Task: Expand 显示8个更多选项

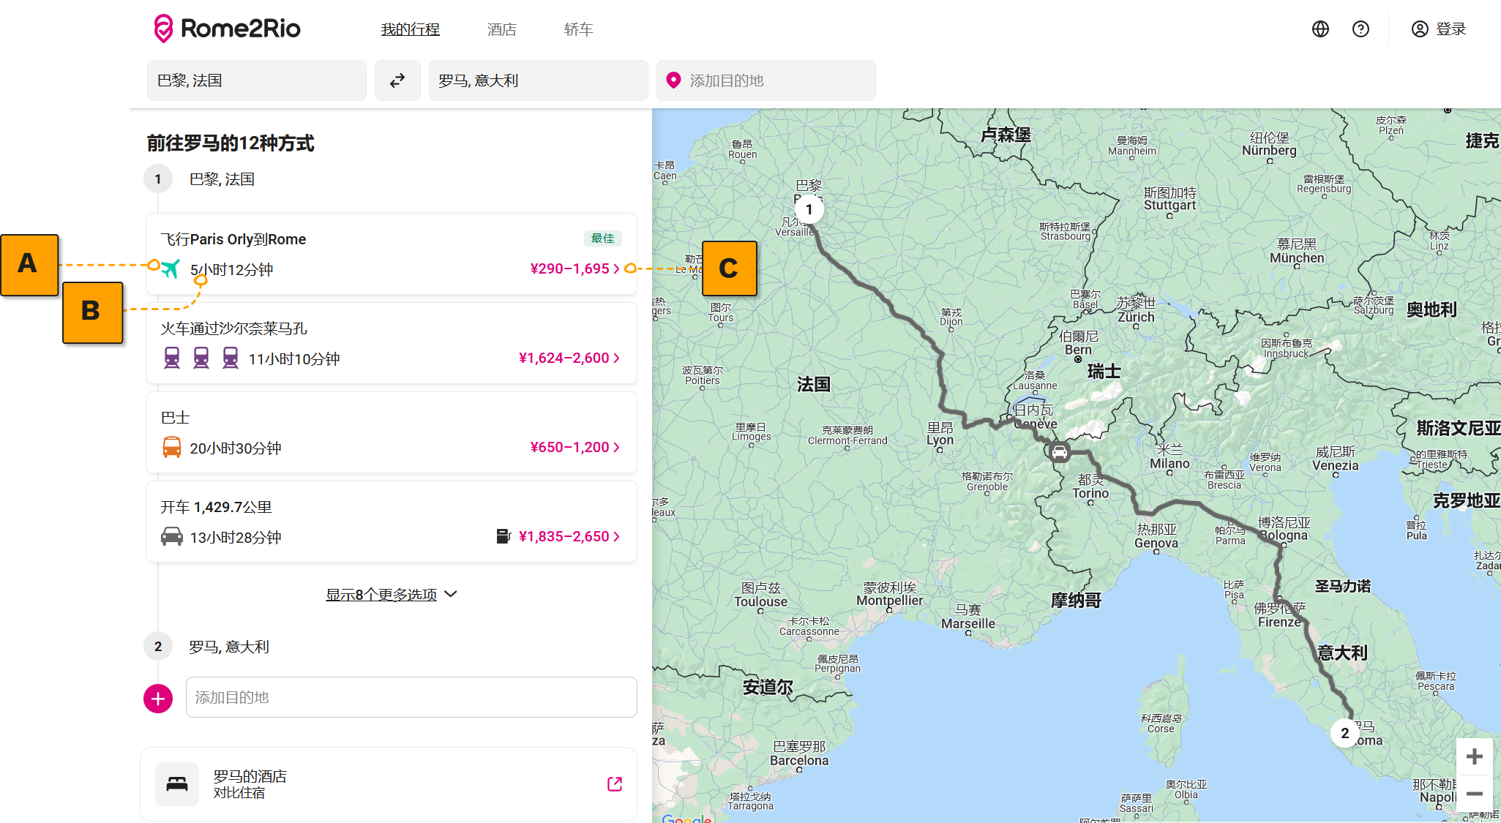Action: pos(391,595)
